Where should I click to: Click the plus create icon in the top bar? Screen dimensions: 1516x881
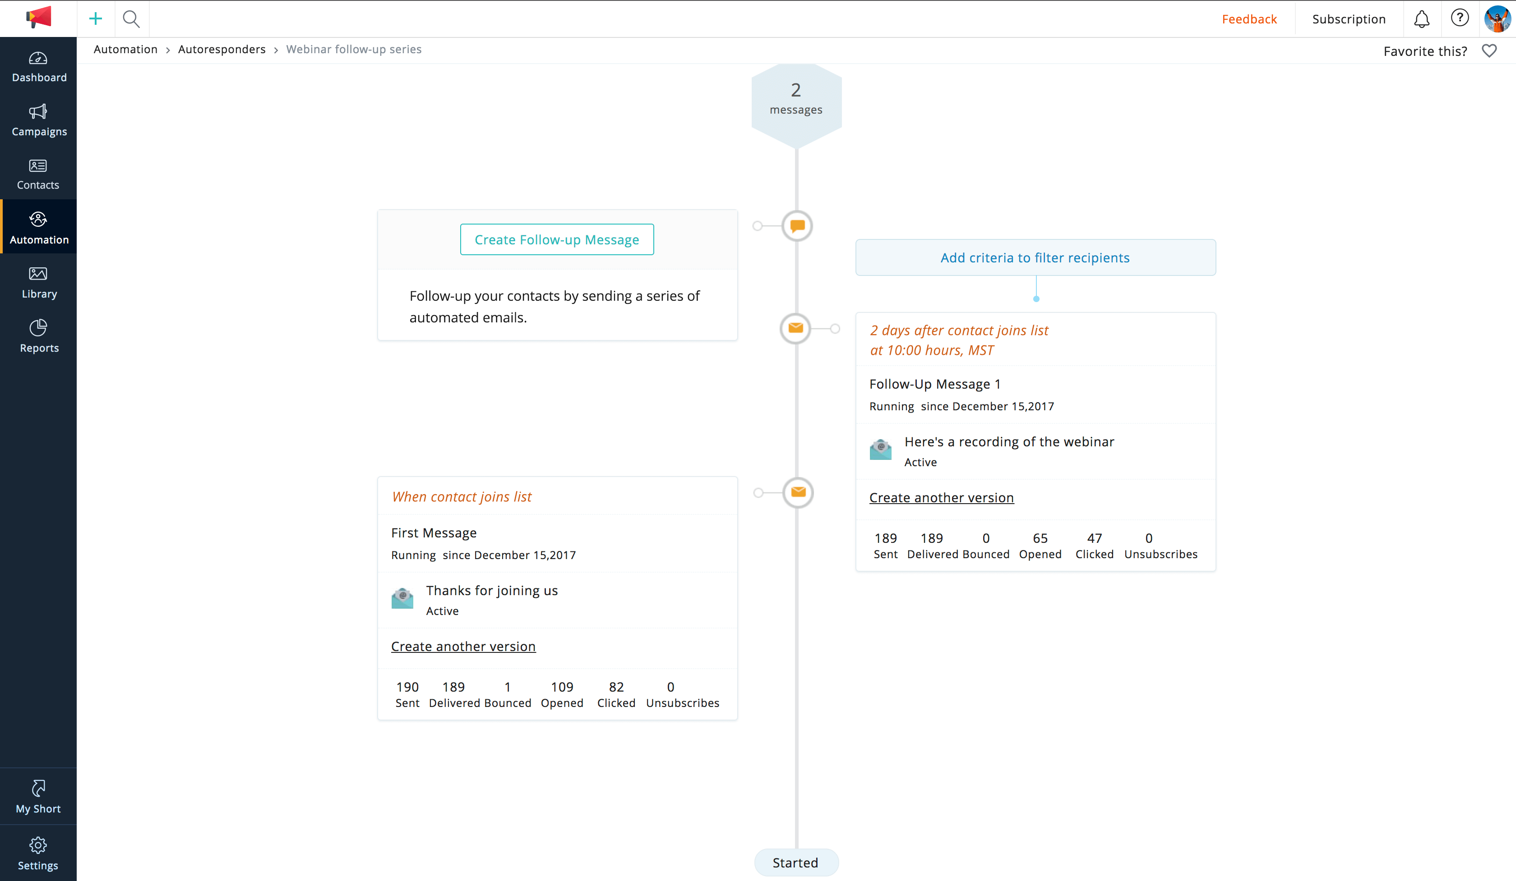pyautogui.click(x=95, y=18)
